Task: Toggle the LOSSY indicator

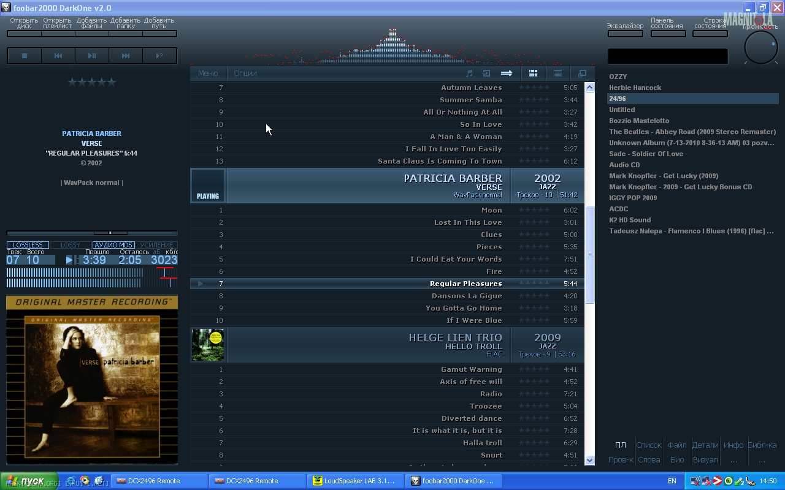Action: [x=70, y=245]
